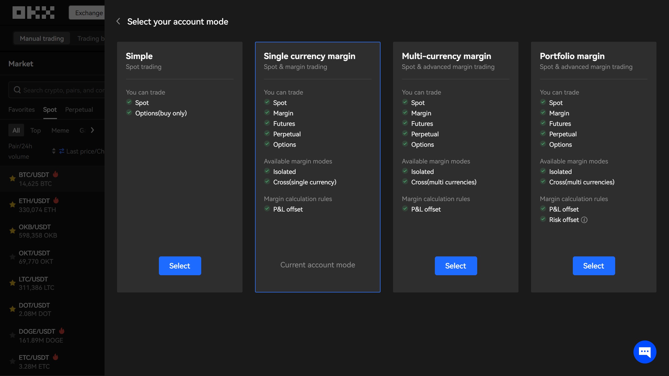
Task: Click the crypto search input field
Action: coord(63,90)
